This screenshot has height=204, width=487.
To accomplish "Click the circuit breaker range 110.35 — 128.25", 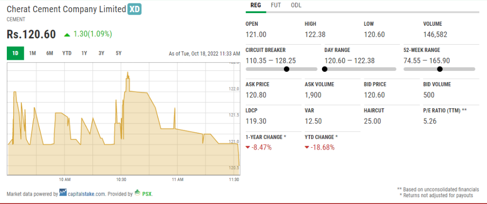I will click(x=271, y=61).
